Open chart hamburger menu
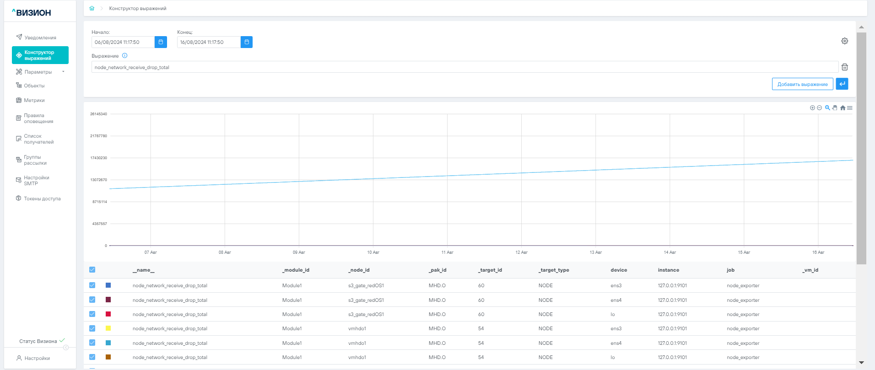Viewport: 875px width, 370px height. coord(850,108)
